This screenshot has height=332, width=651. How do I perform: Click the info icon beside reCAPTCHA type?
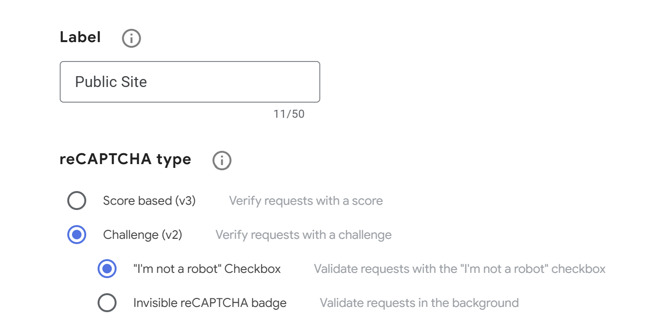pos(222,161)
